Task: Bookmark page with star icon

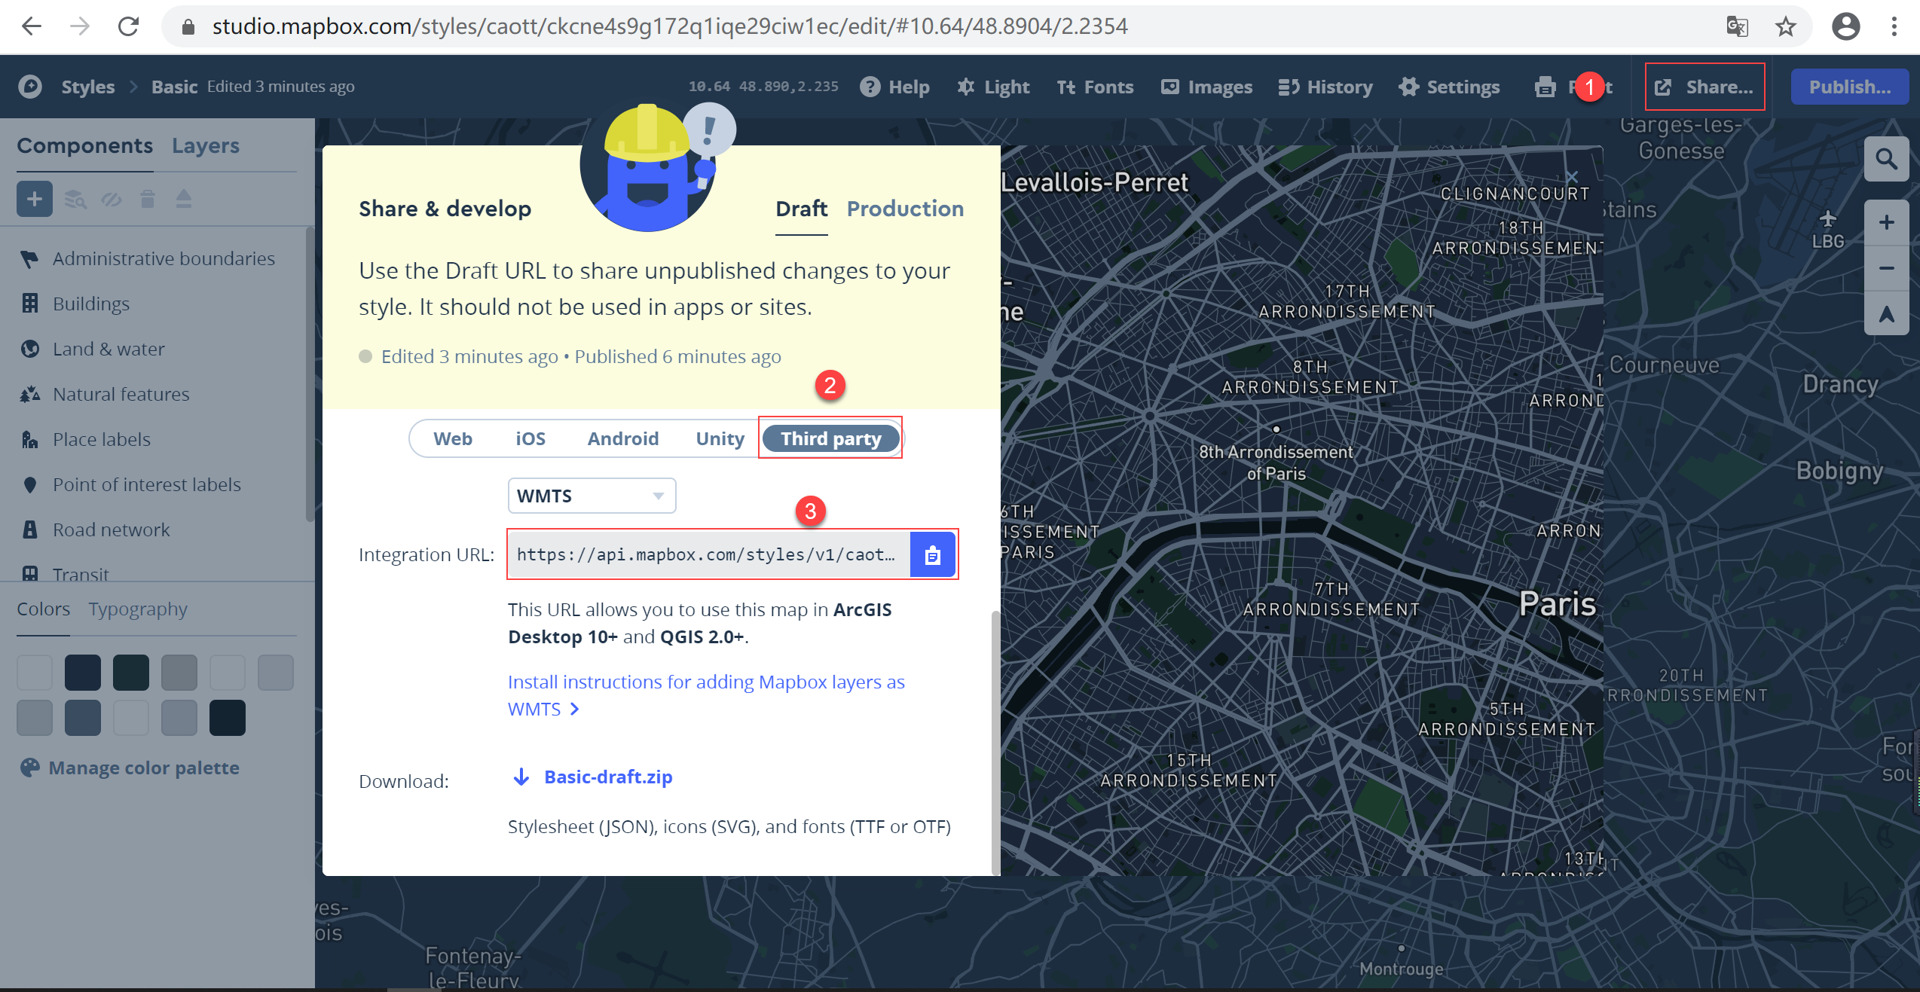Action: tap(1785, 27)
